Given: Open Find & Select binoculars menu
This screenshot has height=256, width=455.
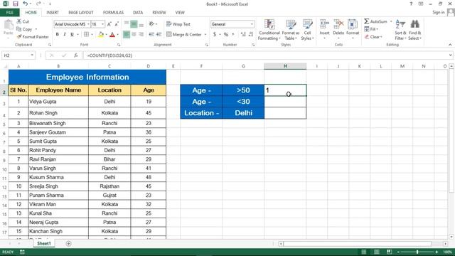Looking at the screenshot, I should click(x=414, y=30).
